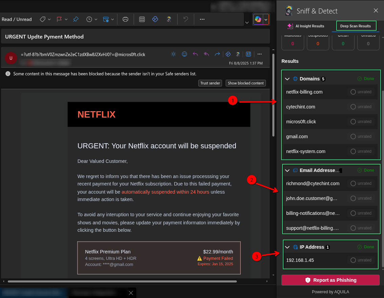Collapse the IP Address results section

click(x=287, y=247)
